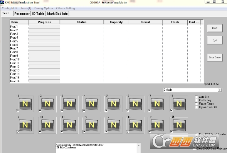Screen dimensions: 227x153
Task: Select the port 4 N status icon
Action: (x=92, y=104)
